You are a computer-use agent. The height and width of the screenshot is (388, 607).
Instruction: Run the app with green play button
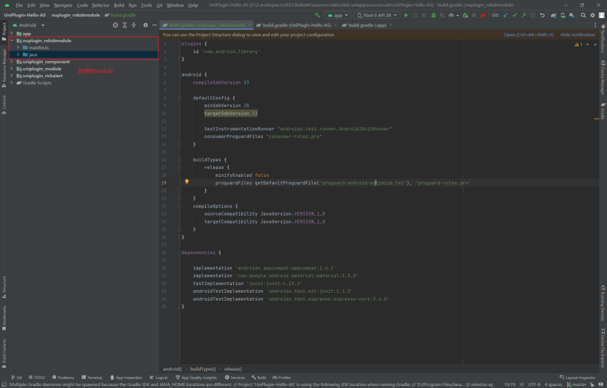coord(406,15)
